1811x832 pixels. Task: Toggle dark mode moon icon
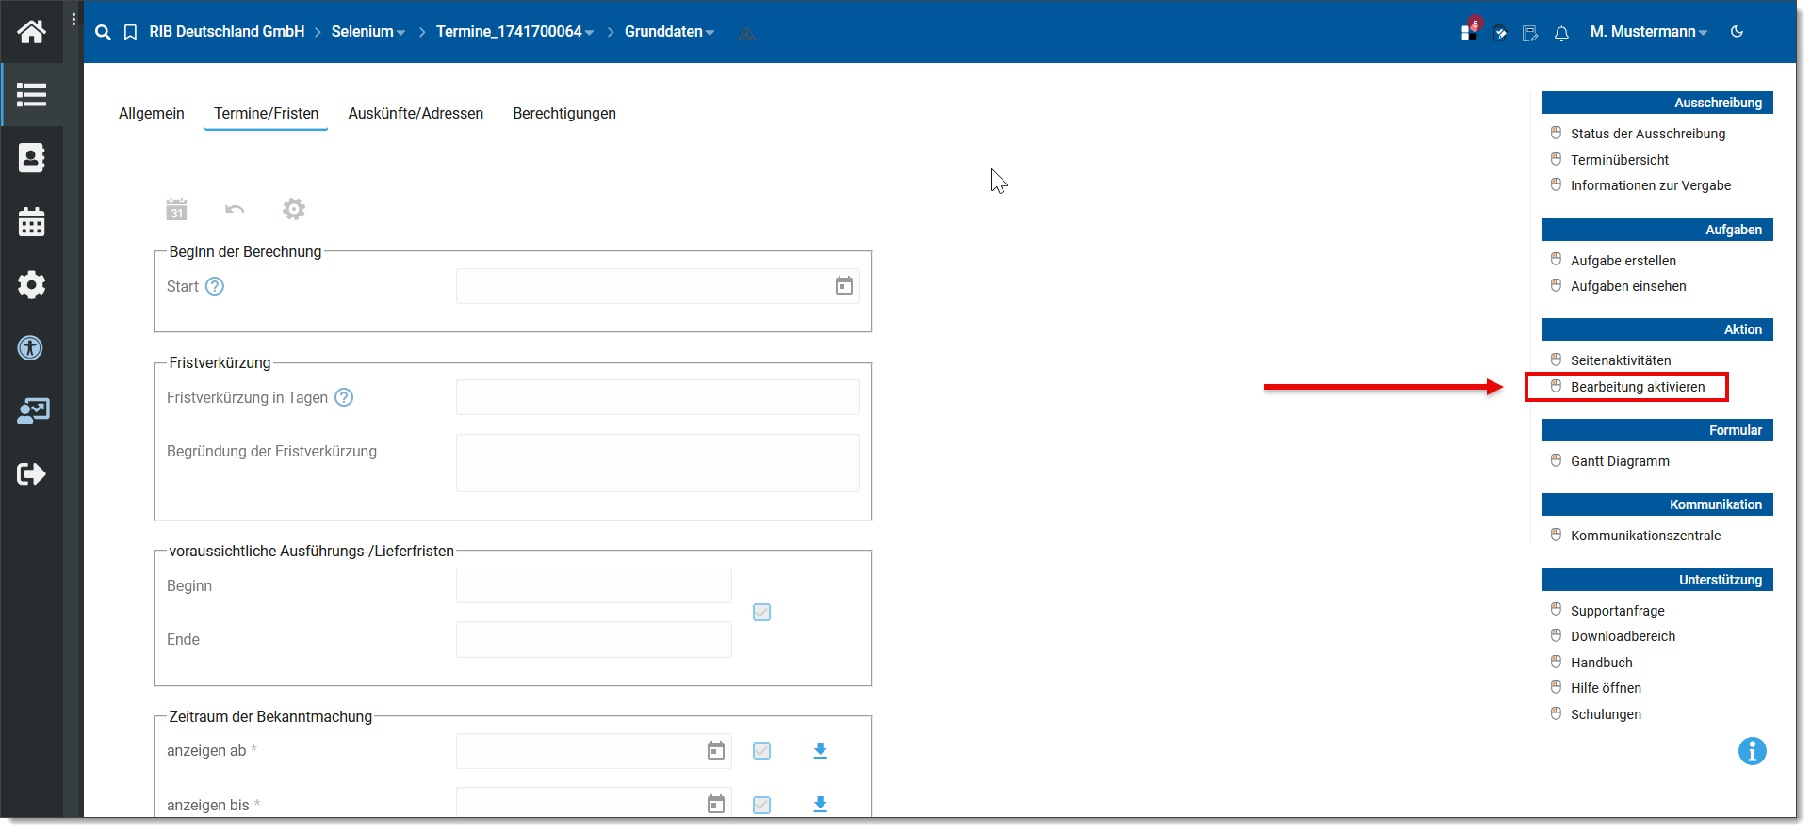(1737, 32)
